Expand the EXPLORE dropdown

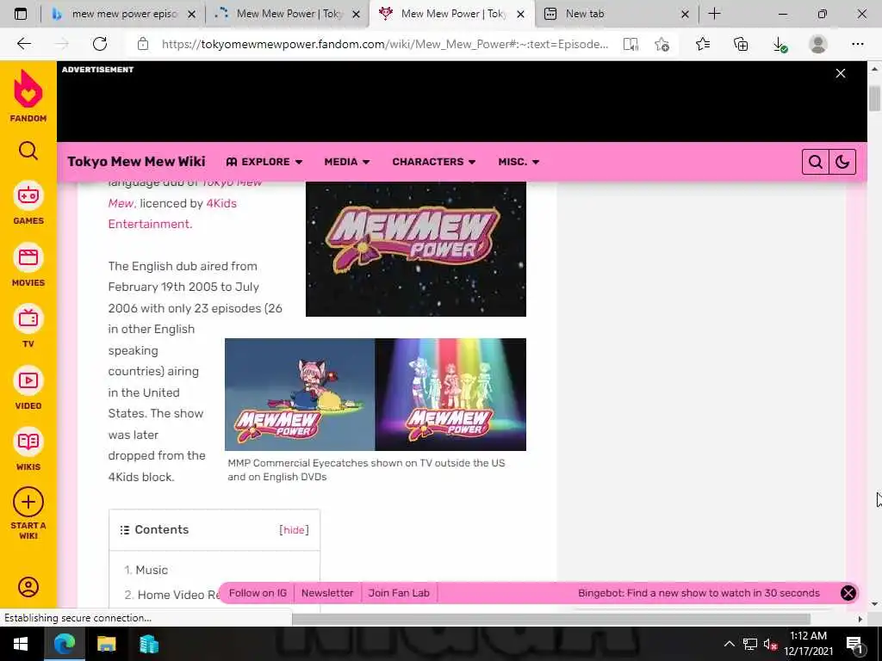(264, 162)
